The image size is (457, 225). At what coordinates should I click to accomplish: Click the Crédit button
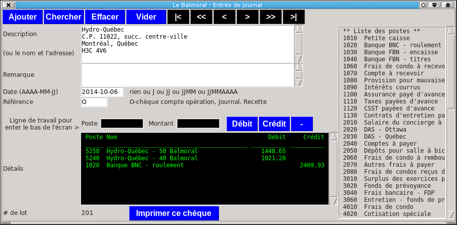pos(274,124)
